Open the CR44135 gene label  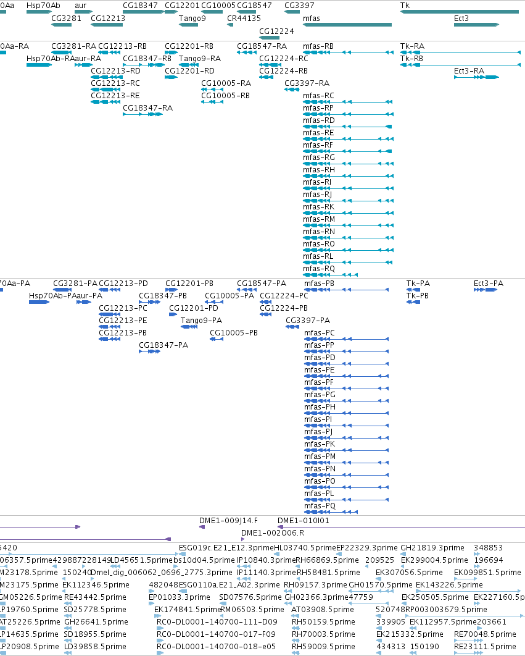[244, 19]
